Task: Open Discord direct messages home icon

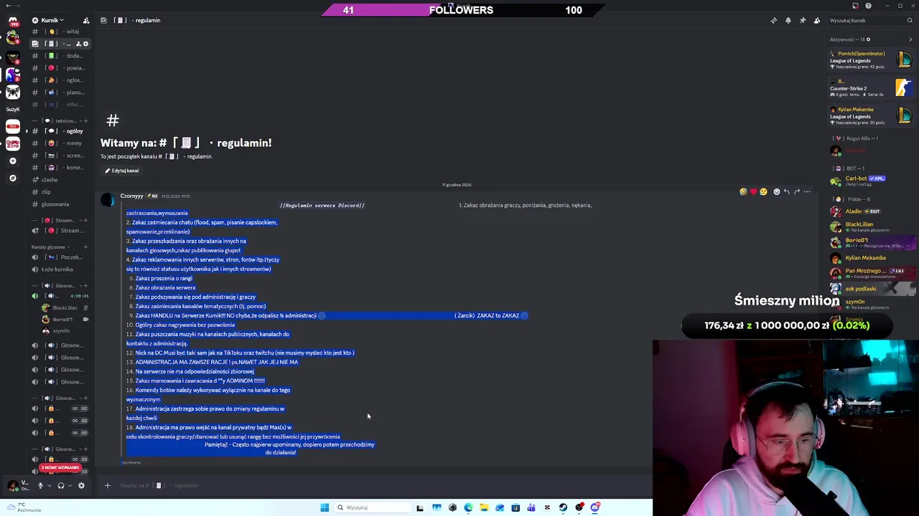Action: pyautogui.click(x=13, y=22)
